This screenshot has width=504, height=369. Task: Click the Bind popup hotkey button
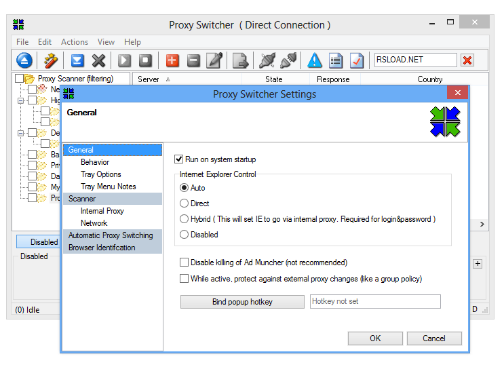[x=242, y=302]
